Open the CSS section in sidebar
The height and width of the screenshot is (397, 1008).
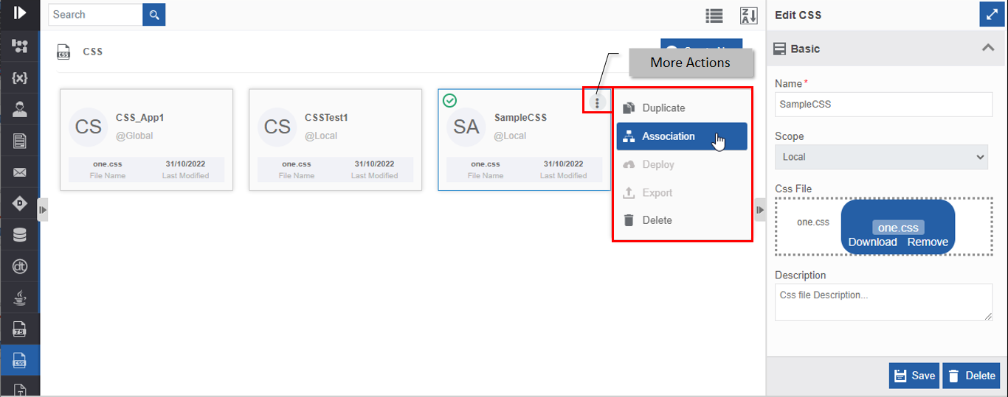[x=20, y=360]
